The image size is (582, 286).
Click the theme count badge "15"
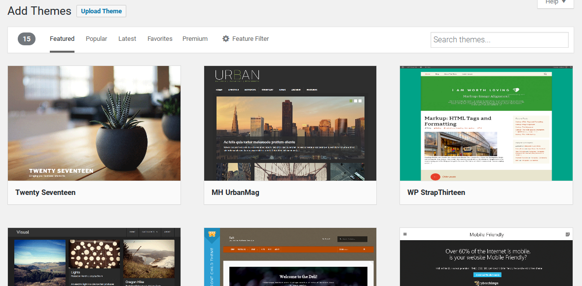coord(27,39)
